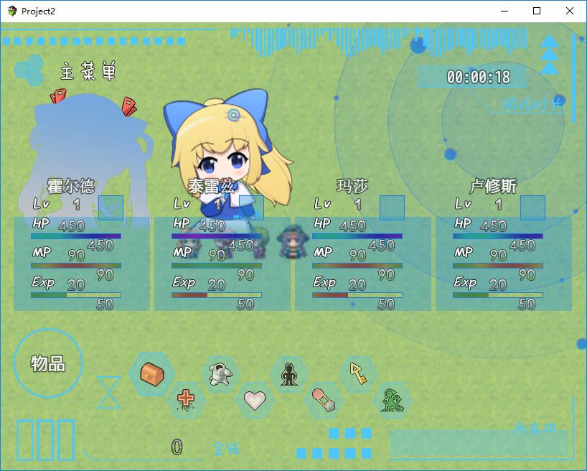Image resolution: width=587 pixels, height=471 pixels.
Task: Toggle the selection box beside 卢修斯's level
Action: (534, 206)
